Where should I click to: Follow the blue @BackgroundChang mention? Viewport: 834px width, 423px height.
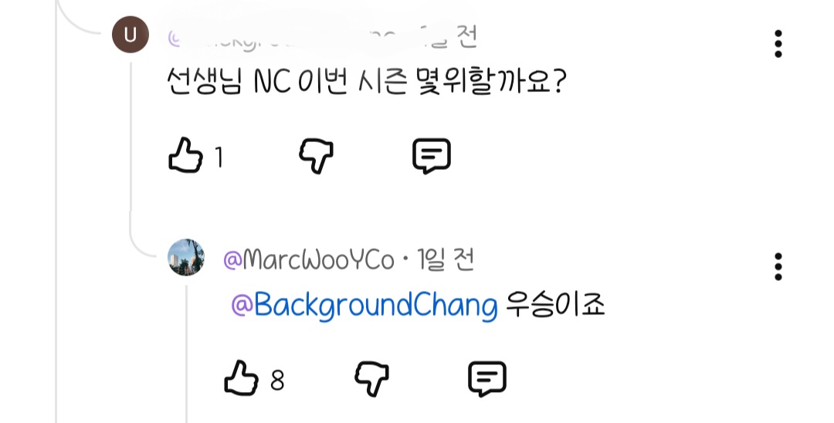click(364, 306)
